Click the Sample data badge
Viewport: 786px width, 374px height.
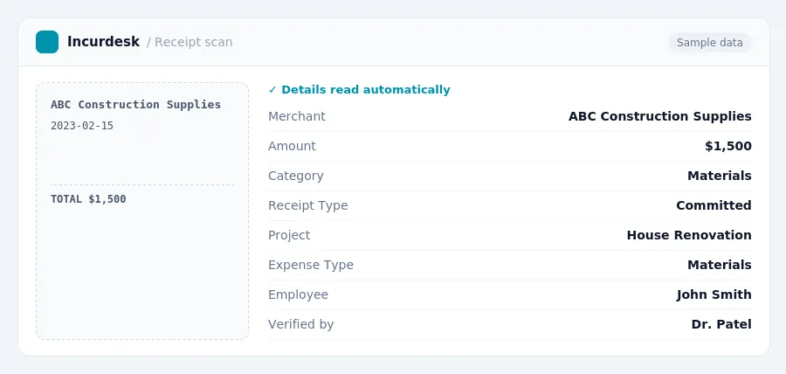coord(710,43)
